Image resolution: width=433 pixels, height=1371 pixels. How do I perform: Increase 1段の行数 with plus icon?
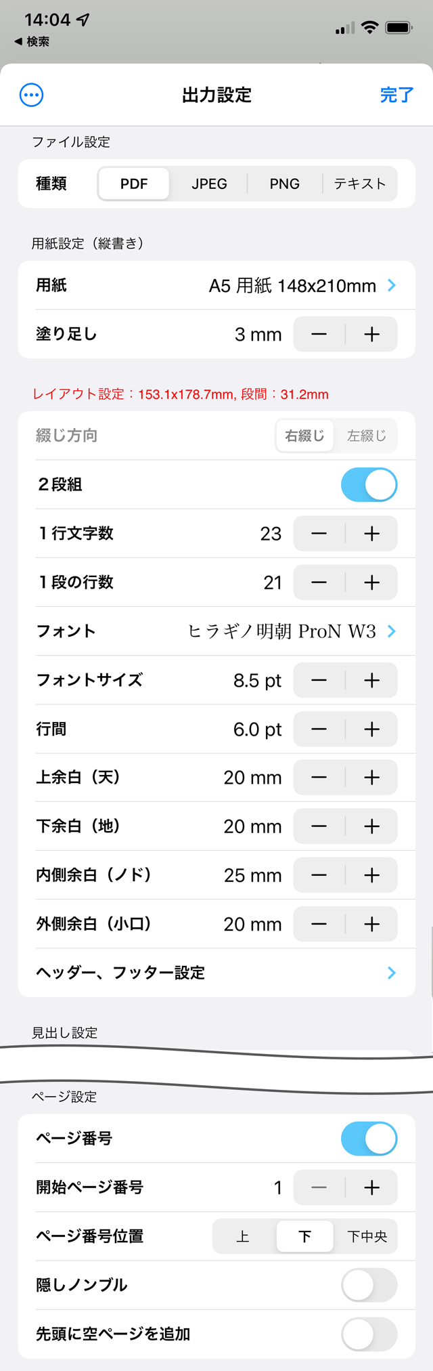point(371,583)
